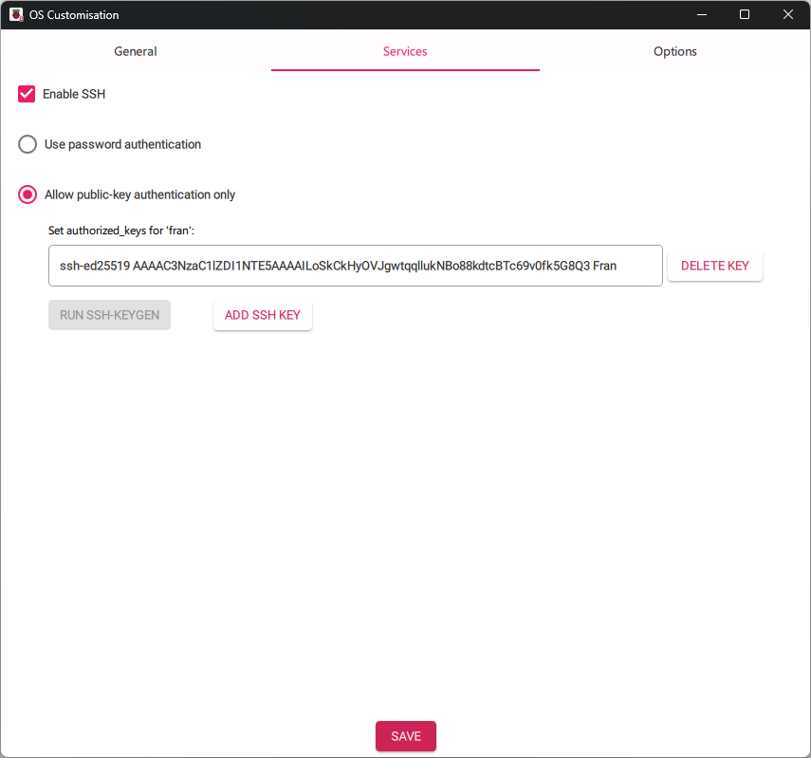Save the OS customisation settings
The height and width of the screenshot is (758, 811).
coord(406,736)
